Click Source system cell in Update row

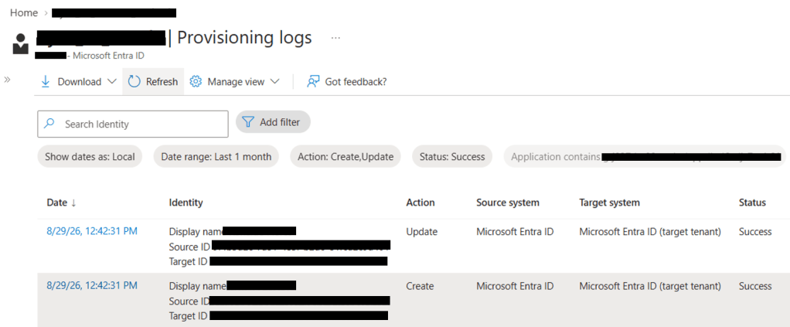coord(515,232)
